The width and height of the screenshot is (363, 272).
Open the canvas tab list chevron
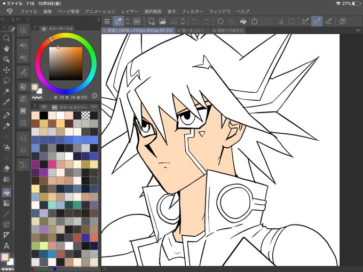tap(358, 30)
